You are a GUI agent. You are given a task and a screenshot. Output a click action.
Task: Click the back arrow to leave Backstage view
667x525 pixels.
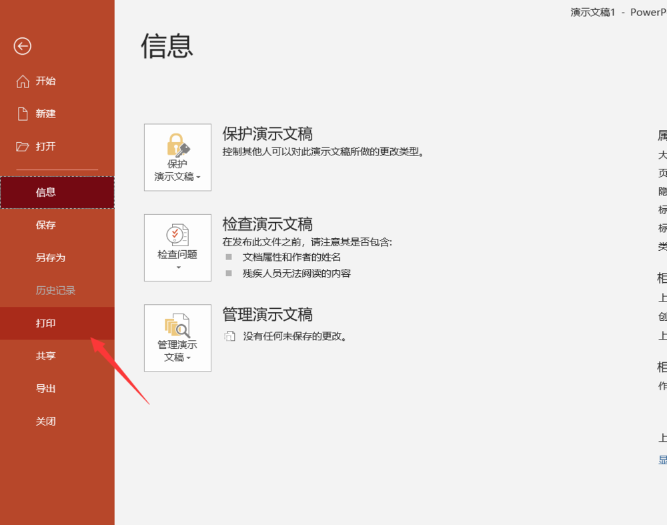(x=22, y=47)
